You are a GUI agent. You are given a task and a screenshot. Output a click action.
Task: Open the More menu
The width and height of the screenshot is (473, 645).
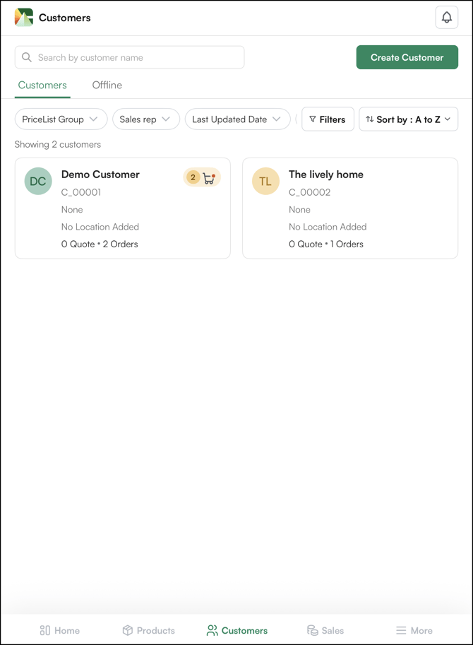click(x=414, y=630)
